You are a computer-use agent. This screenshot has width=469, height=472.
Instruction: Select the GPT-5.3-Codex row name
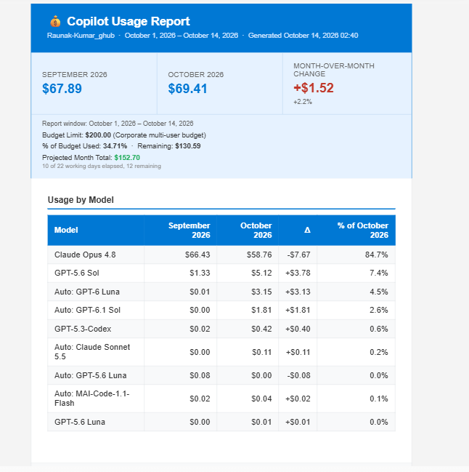(83, 329)
